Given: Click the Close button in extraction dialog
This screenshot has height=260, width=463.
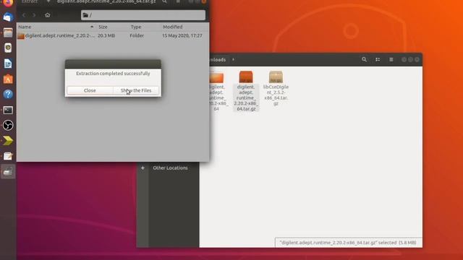Looking at the screenshot, I should [x=90, y=90].
